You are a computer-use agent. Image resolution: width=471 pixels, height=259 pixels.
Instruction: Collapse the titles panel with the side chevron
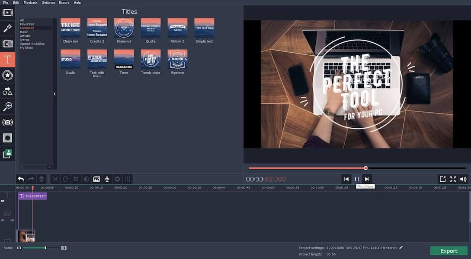pyautogui.click(x=54, y=94)
